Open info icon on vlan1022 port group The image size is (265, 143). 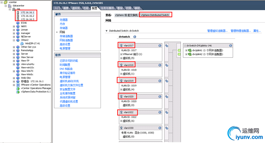click(160, 112)
